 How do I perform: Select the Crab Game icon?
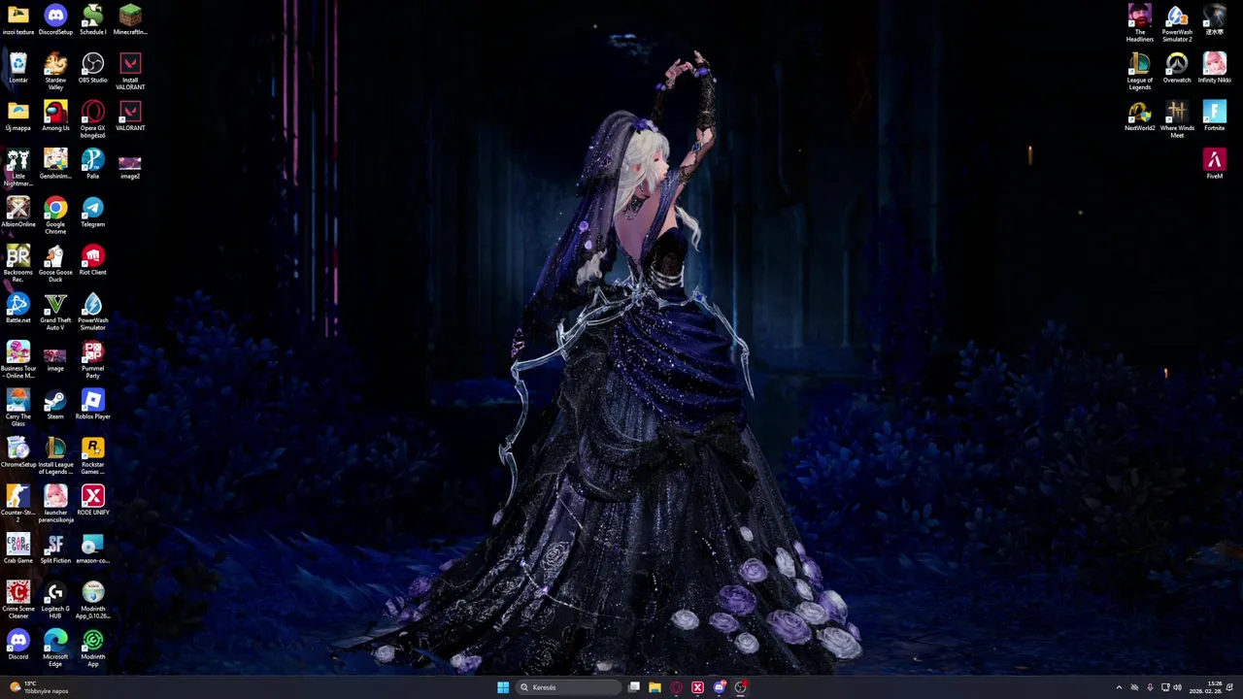click(x=18, y=549)
